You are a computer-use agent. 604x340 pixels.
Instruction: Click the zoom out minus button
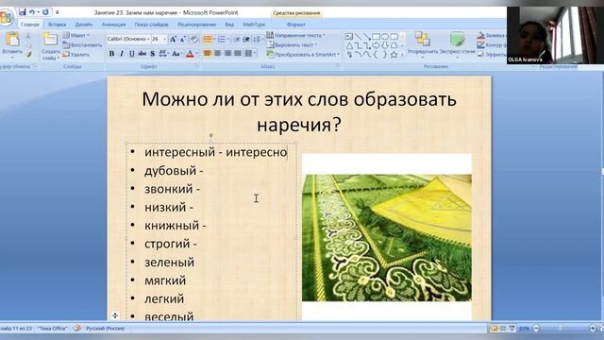[536, 329]
